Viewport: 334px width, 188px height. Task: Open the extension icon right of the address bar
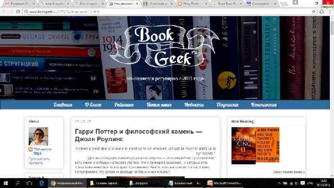(321, 12)
